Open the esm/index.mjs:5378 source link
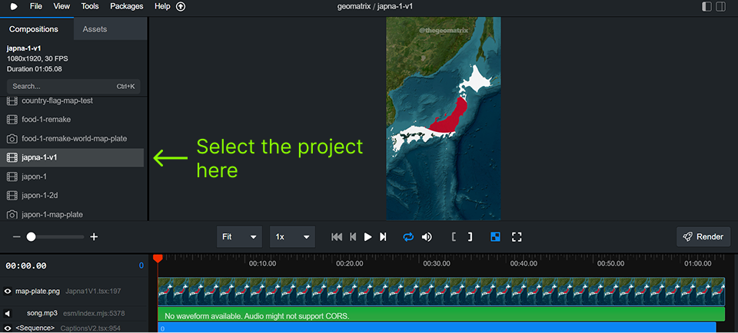Screen dimensions: 738x333 point(94,313)
